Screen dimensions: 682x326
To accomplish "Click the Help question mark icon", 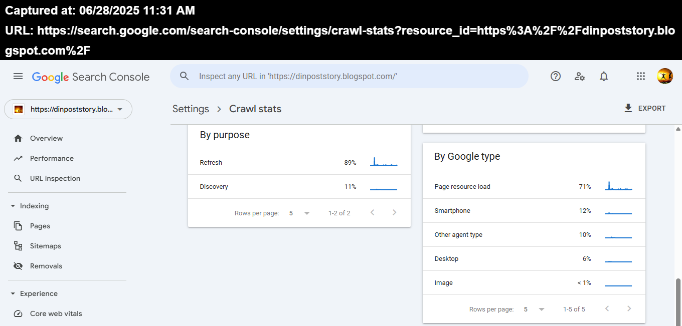I will (x=556, y=76).
